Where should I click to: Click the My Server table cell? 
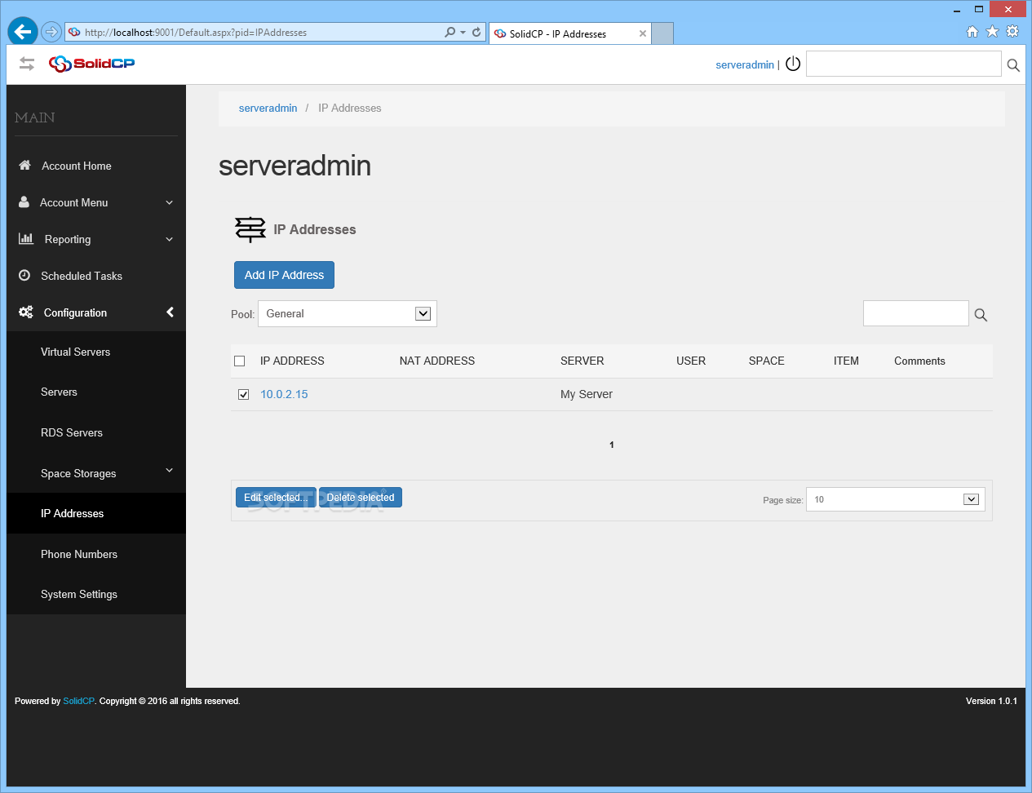[x=587, y=394]
